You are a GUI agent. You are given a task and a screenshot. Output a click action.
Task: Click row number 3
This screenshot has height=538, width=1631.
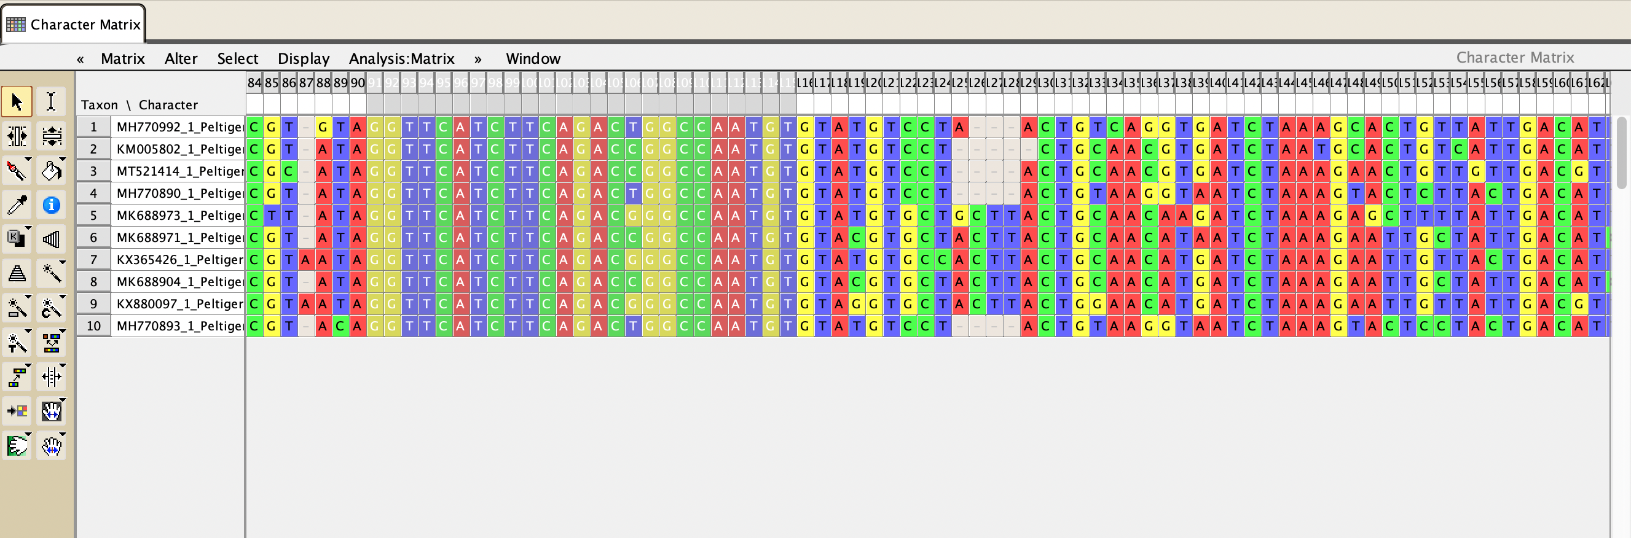pyautogui.click(x=93, y=171)
